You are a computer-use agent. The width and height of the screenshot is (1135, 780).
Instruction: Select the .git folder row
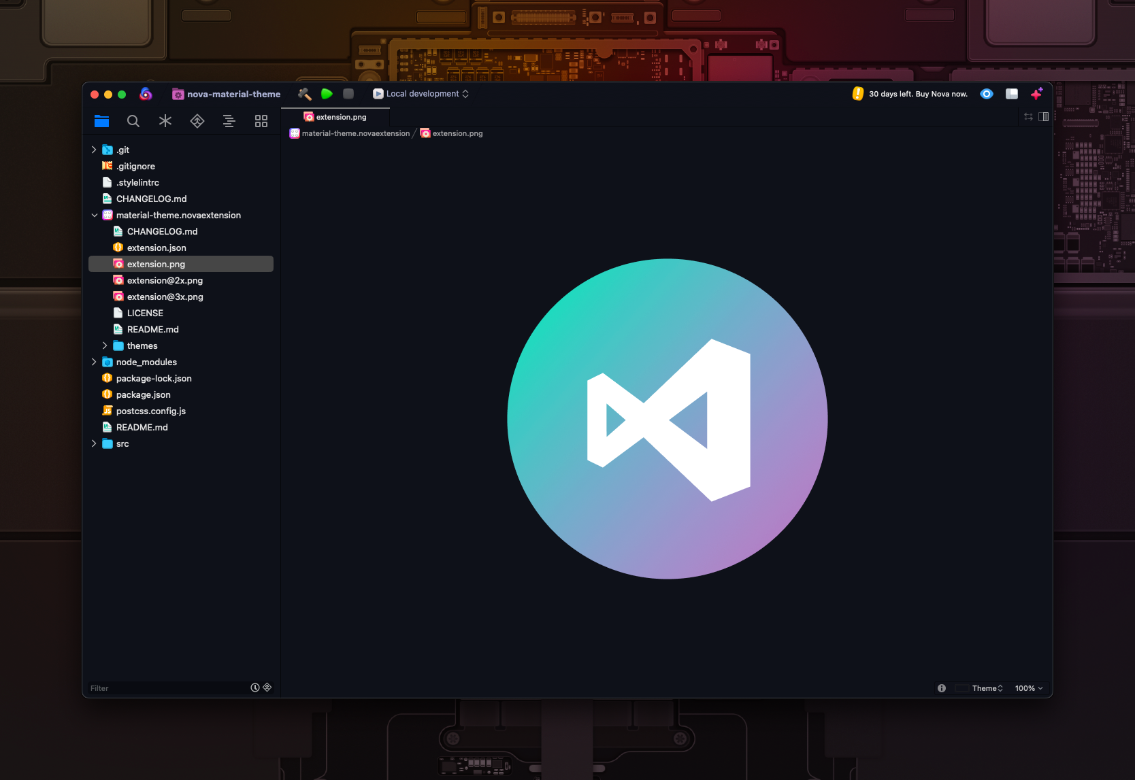181,150
